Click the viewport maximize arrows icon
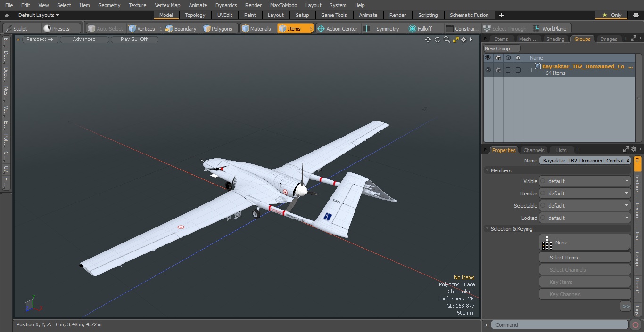 click(455, 40)
